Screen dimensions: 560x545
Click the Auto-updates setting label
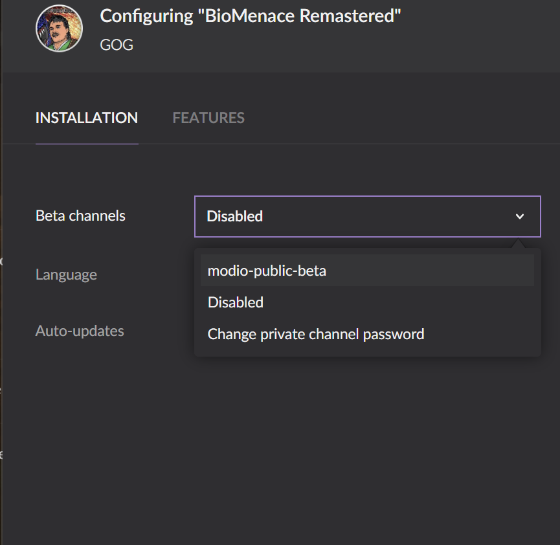[x=80, y=331]
